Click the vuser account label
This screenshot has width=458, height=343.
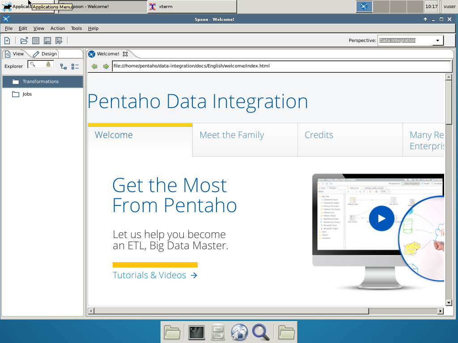pyautogui.click(x=449, y=6)
